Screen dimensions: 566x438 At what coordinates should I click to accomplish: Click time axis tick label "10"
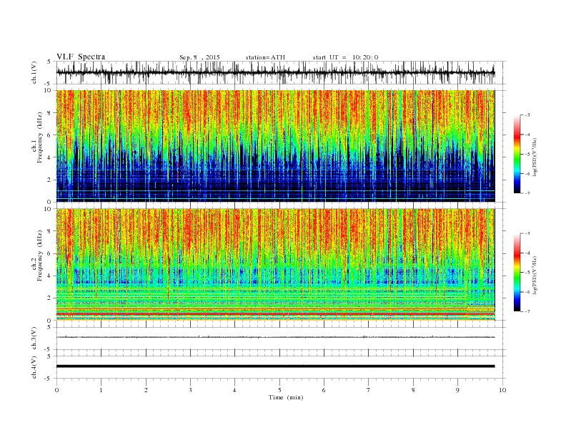tap(502, 390)
